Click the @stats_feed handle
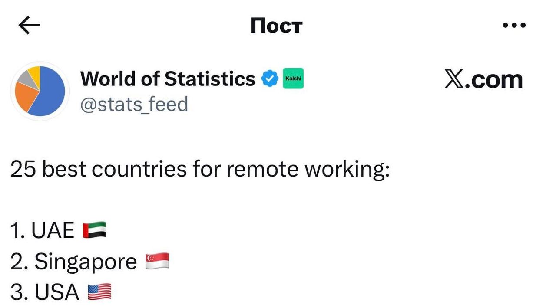This screenshot has height=308, width=546. [x=134, y=105]
